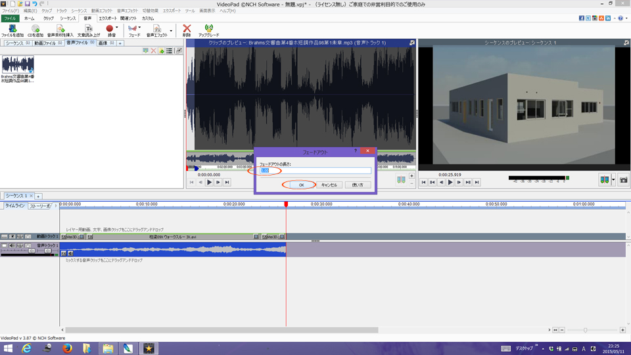631x355 pixels.
Task: Click the Audio Effects FX icon
Action: [x=157, y=28]
